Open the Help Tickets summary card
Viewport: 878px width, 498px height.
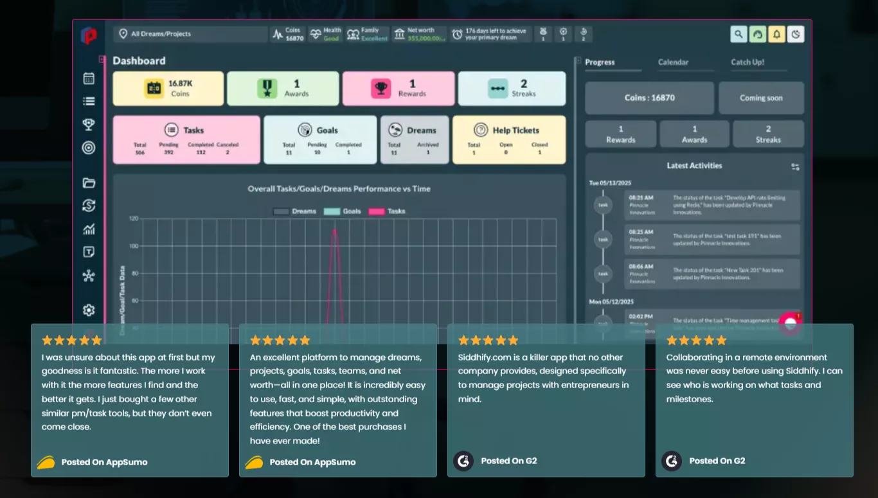pyautogui.click(x=509, y=140)
